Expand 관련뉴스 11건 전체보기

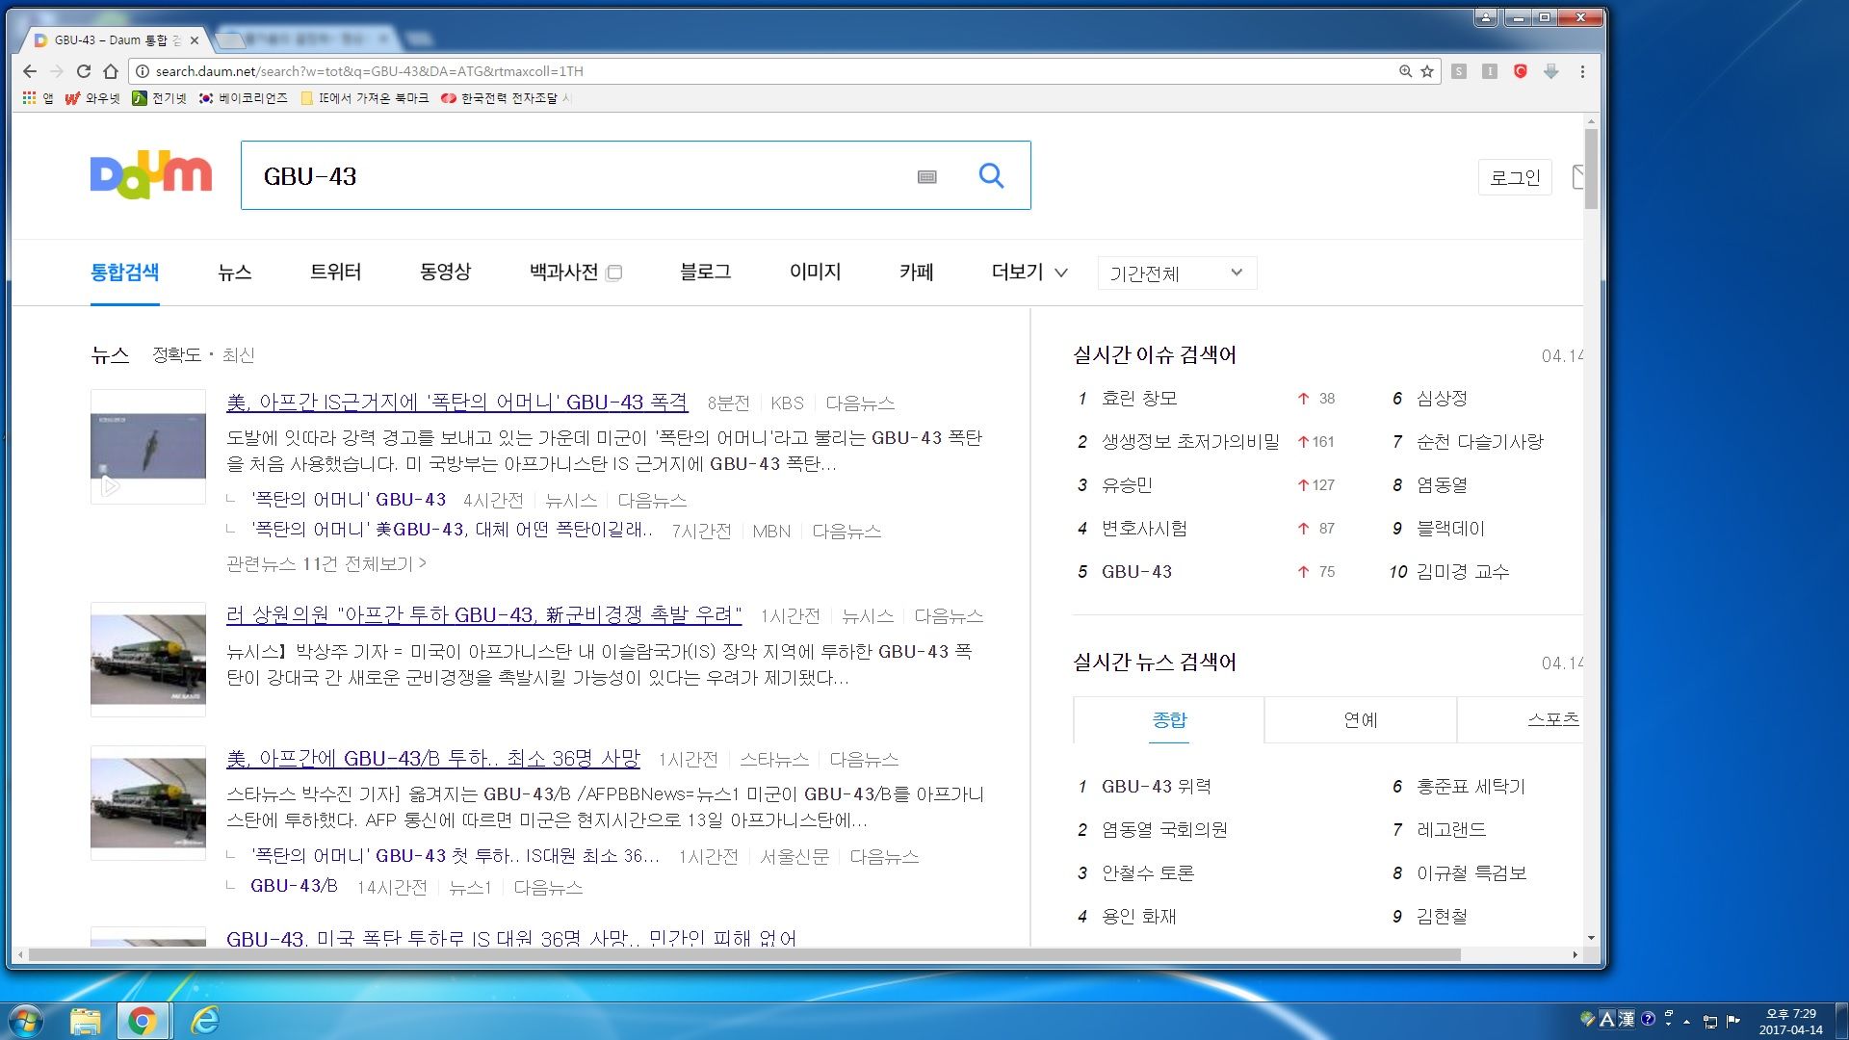[x=326, y=563]
